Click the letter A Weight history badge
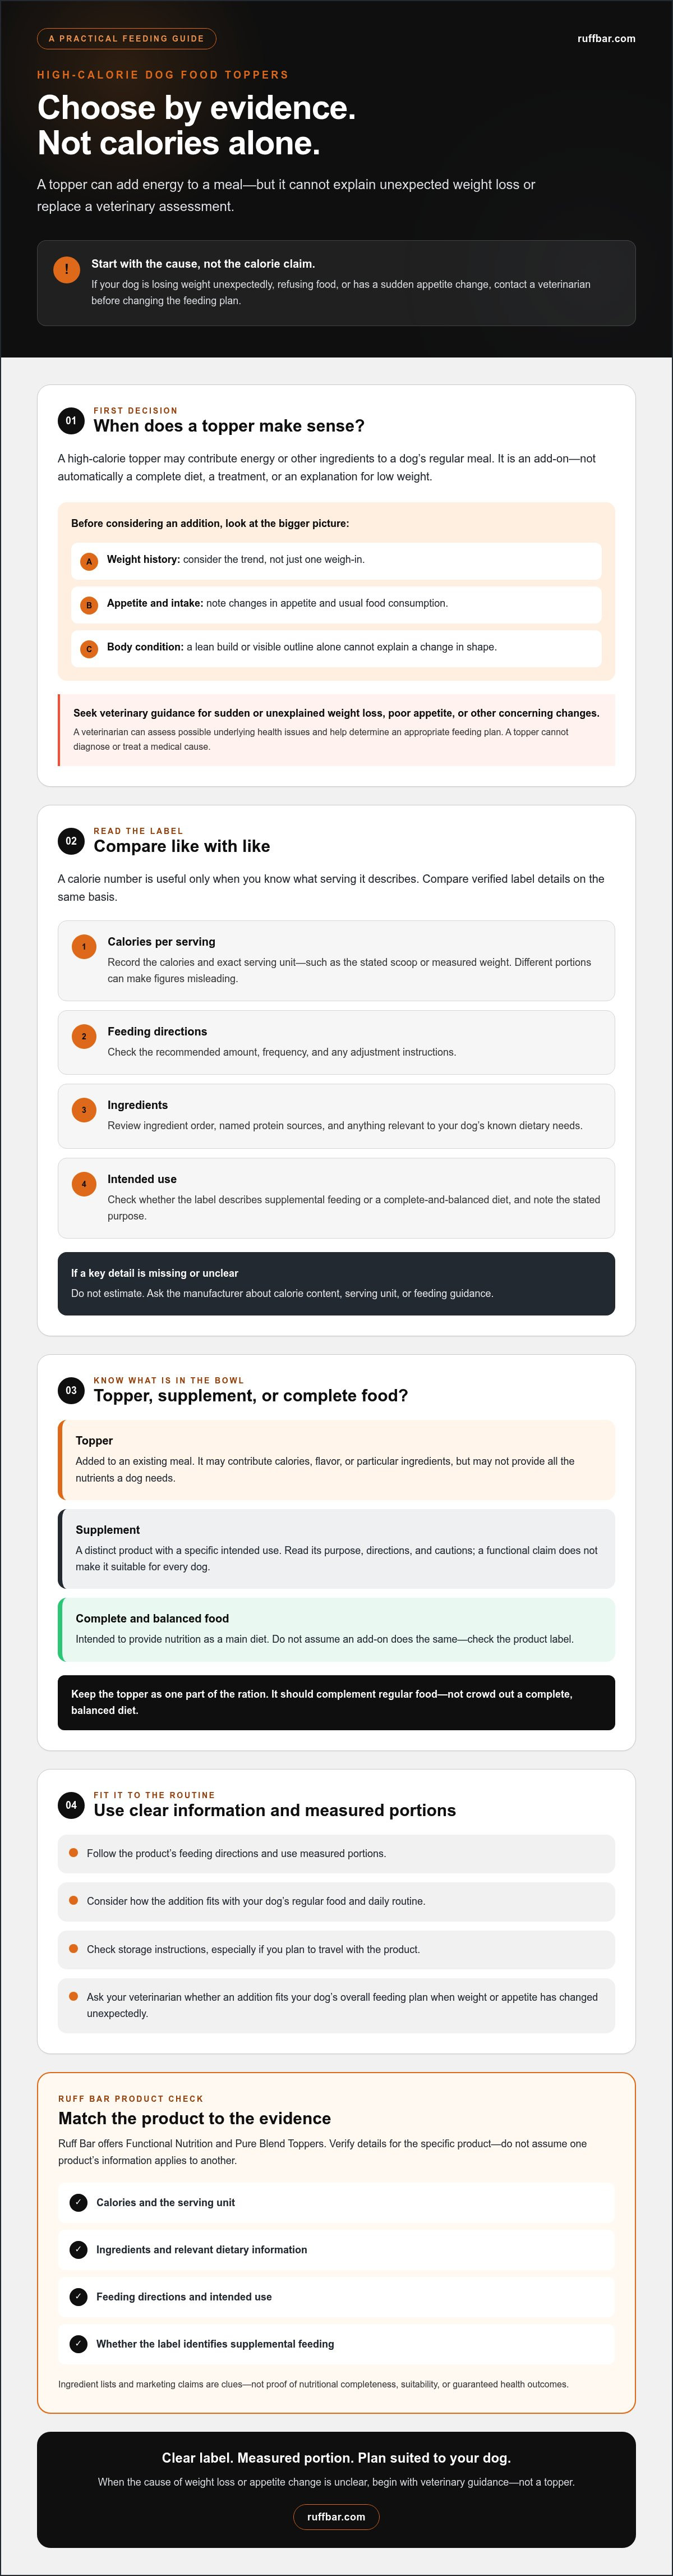The image size is (673, 2576). pos(89,561)
